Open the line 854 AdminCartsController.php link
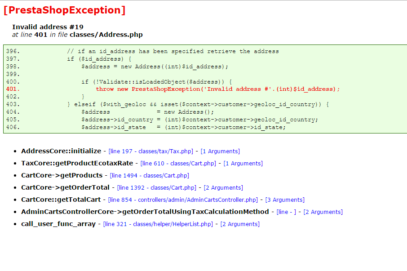 183,200
